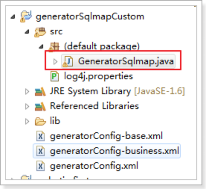Collapse the default package node
The image size is (206, 189).
41,46
